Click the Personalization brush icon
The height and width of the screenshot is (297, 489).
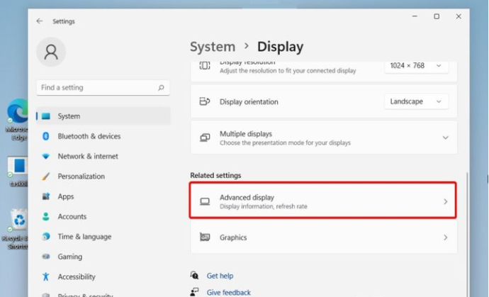coord(46,176)
